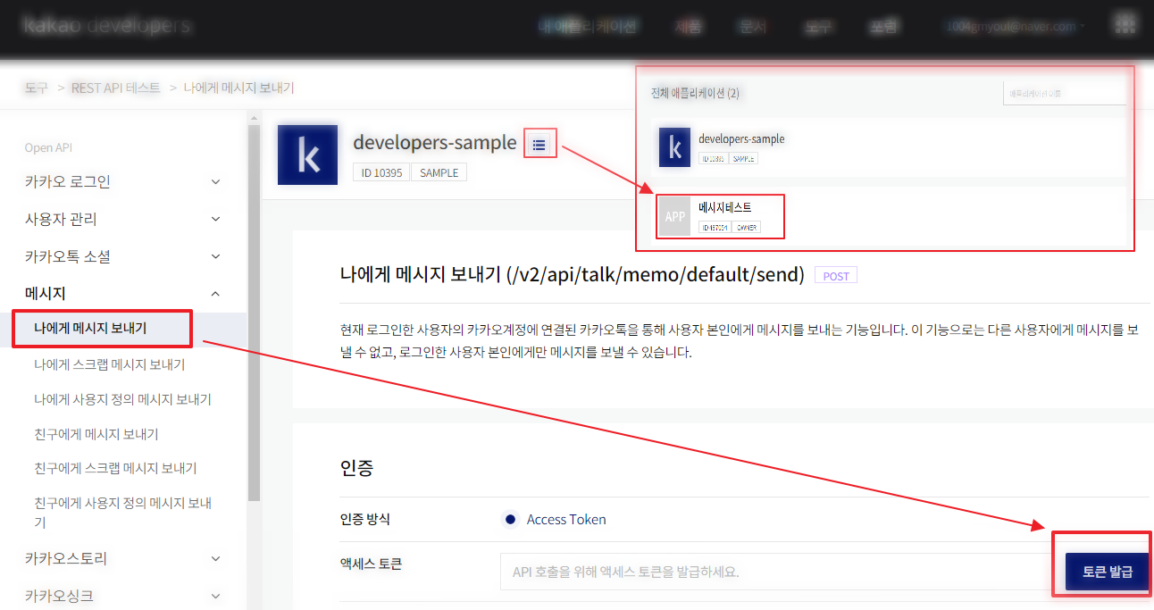Click the POST method badge

coord(836,276)
